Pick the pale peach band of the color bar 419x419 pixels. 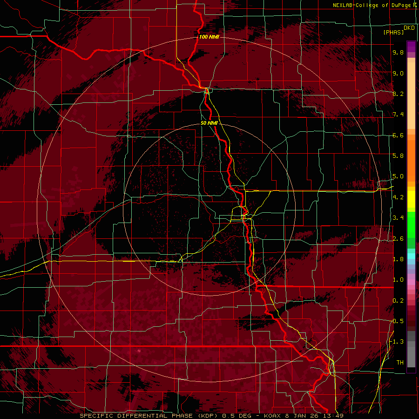coord(411,96)
